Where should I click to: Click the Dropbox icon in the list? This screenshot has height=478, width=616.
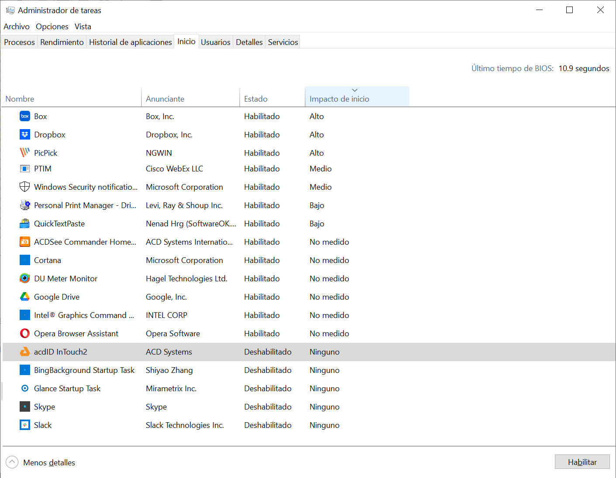coord(25,134)
